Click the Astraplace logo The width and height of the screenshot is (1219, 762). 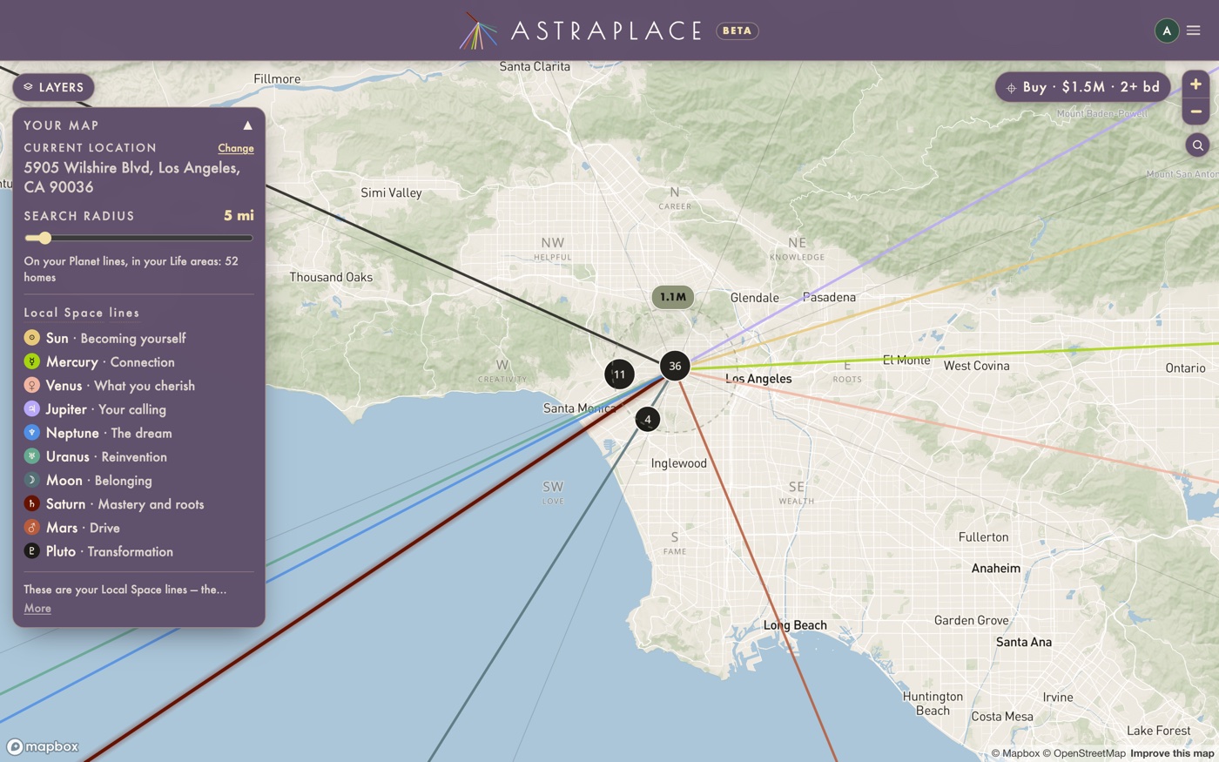coord(581,30)
